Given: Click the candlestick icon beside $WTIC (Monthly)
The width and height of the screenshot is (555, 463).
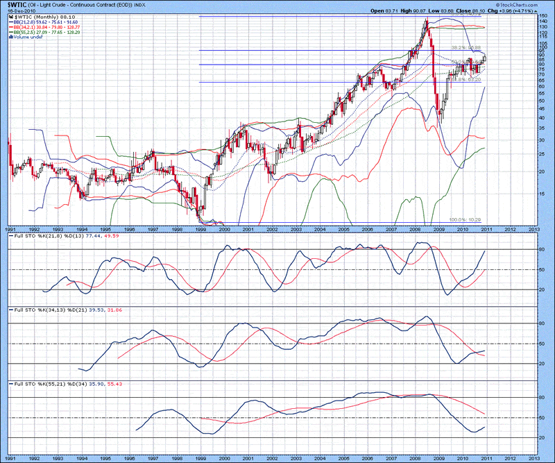Looking at the screenshot, I should coord(10,17).
